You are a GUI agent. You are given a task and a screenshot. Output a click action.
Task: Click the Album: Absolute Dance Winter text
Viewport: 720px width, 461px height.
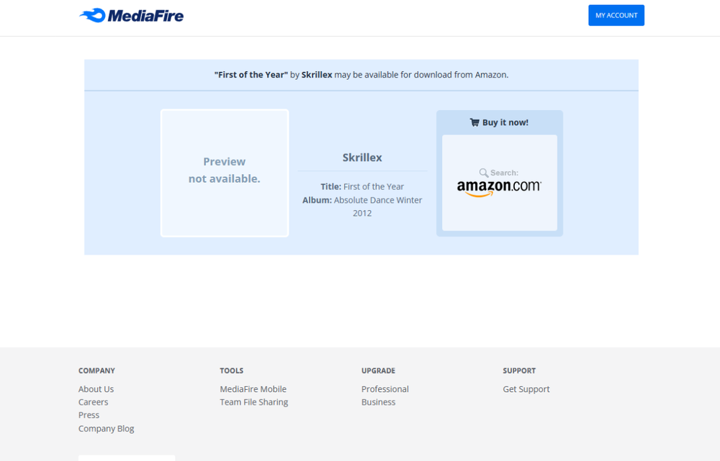[362, 200]
